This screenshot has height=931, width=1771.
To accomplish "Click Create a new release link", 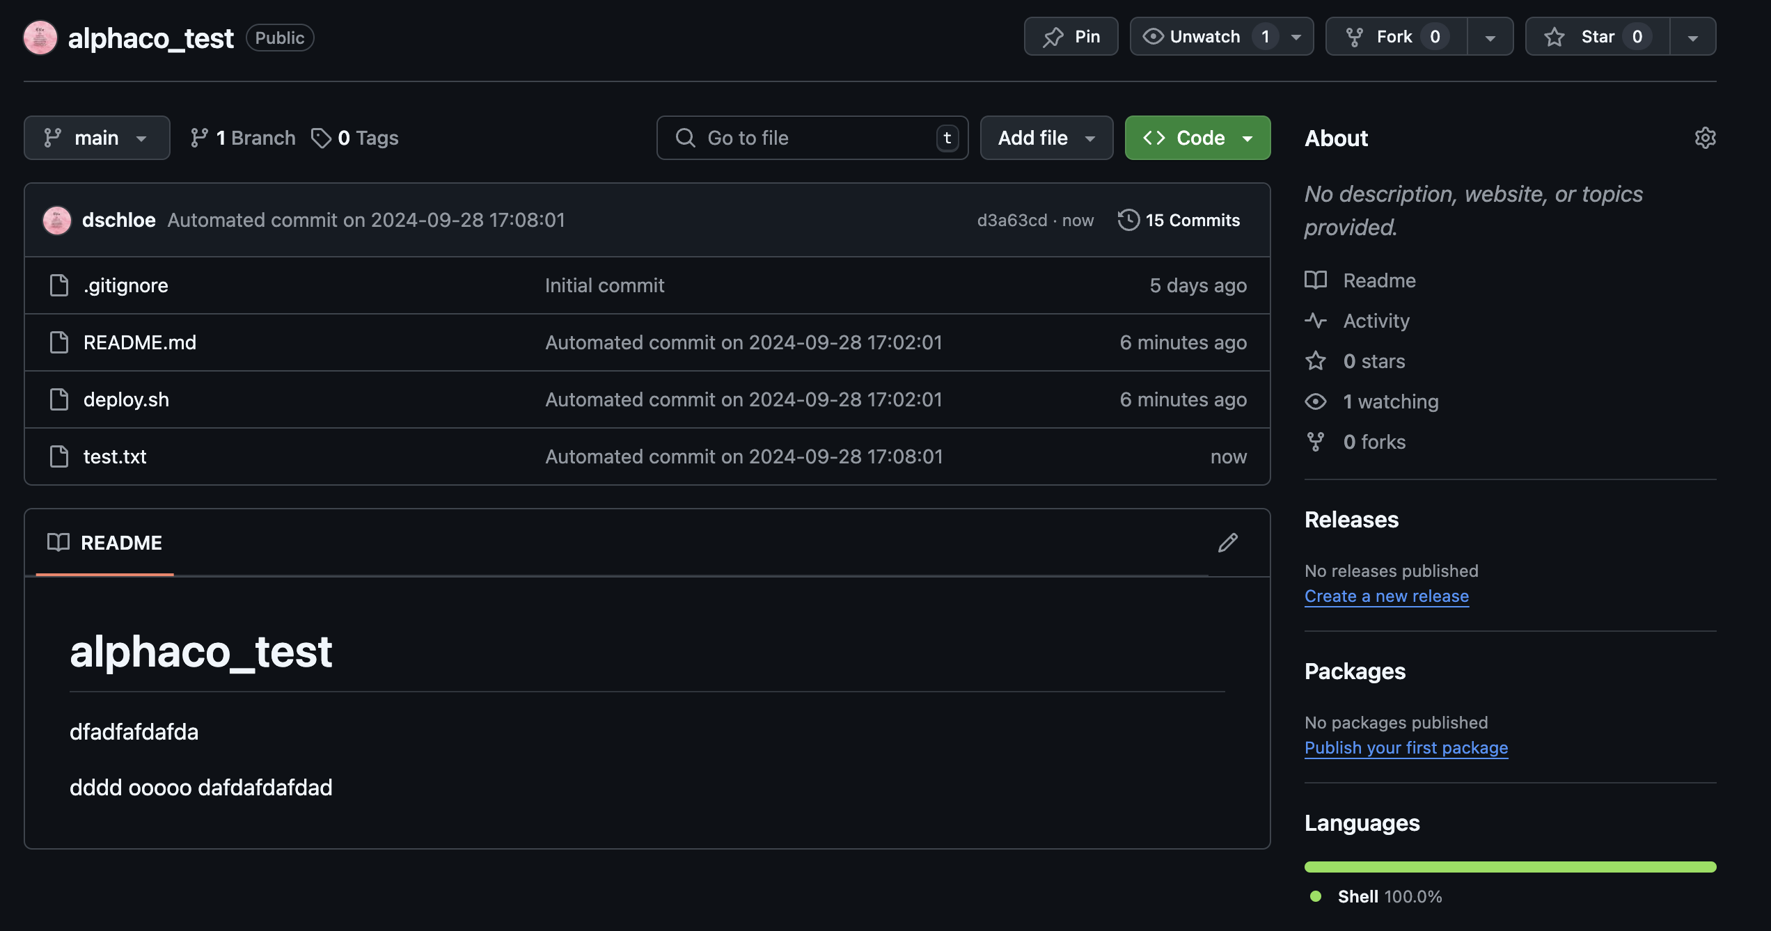I will [1387, 596].
